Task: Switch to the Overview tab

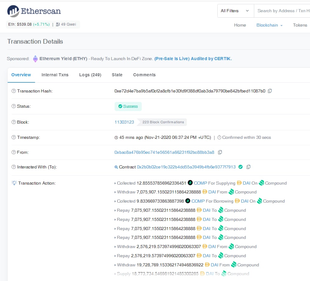Action: click(21, 75)
